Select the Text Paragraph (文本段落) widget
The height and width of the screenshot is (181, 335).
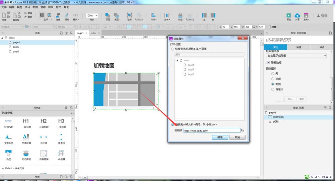tap(26, 139)
